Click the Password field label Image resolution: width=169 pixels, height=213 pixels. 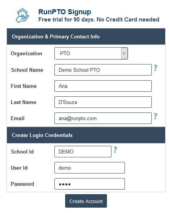22,184
